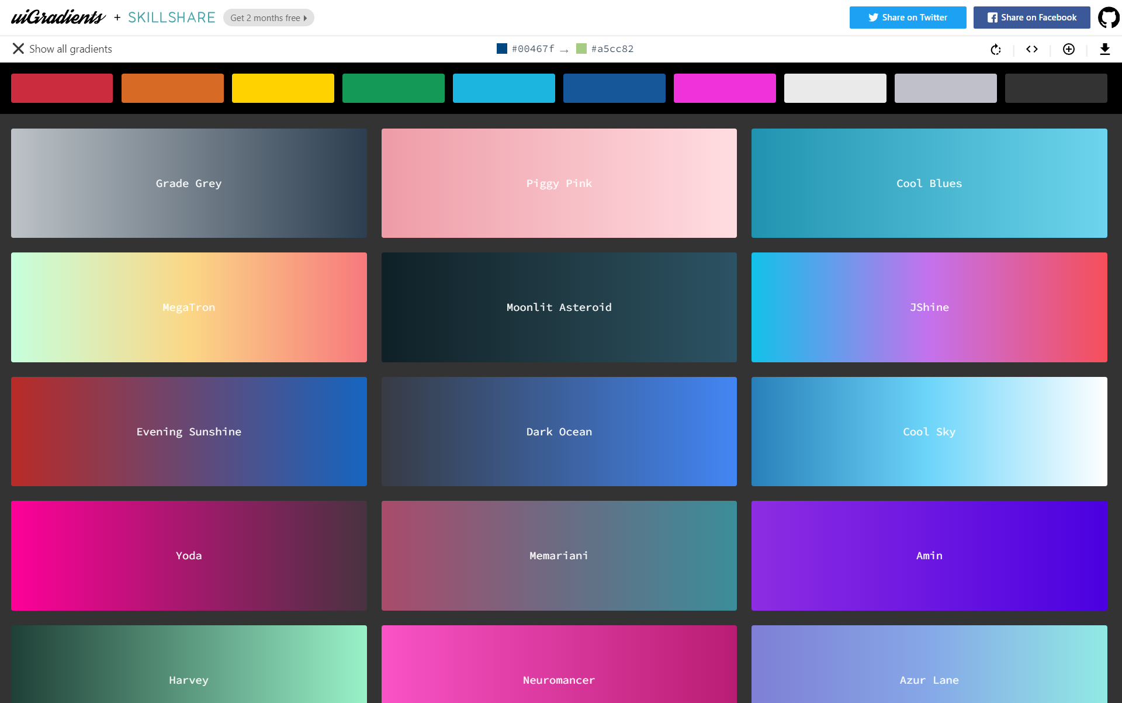Download the gradient as image
This screenshot has width=1122, height=703.
pos(1104,49)
